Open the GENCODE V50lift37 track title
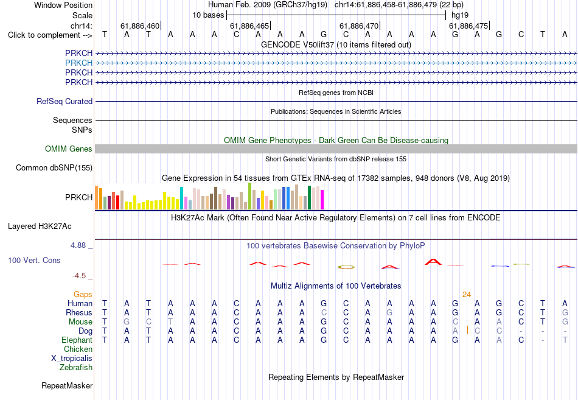The width and height of the screenshot is (578, 400). (x=336, y=44)
